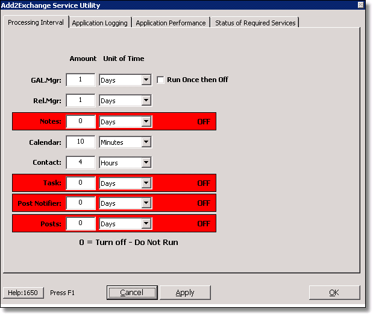Click the 'Task:' label
The width and height of the screenshot is (373, 315).
point(52,183)
